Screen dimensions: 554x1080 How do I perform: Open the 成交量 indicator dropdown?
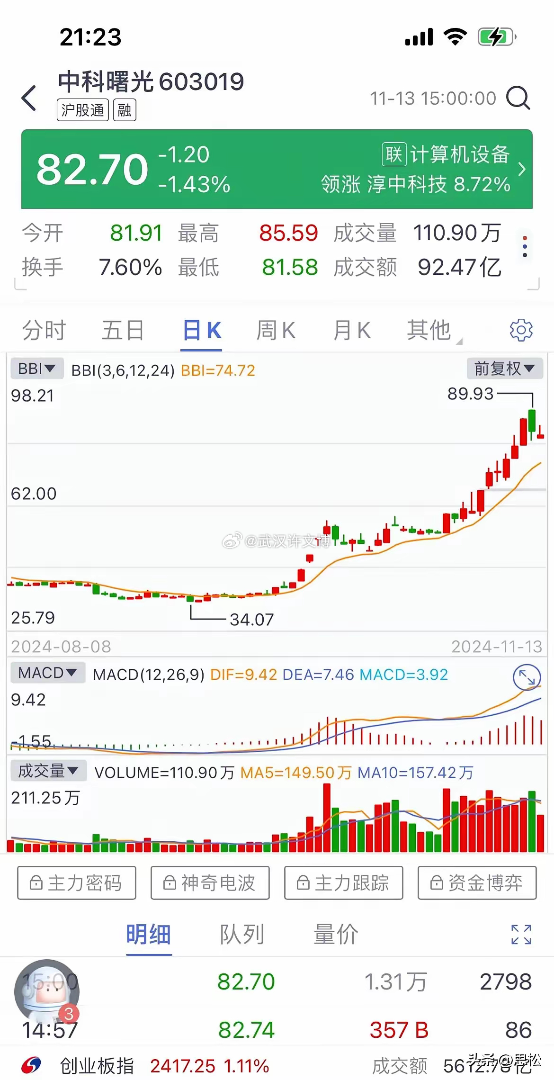pyautogui.click(x=49, y=771)
